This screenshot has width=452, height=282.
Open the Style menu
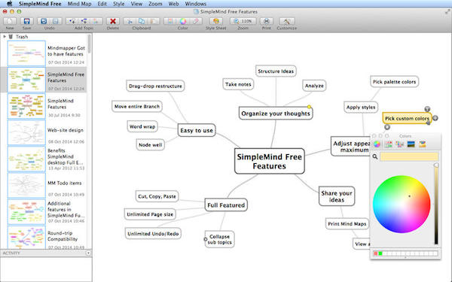tap(118, 4)
